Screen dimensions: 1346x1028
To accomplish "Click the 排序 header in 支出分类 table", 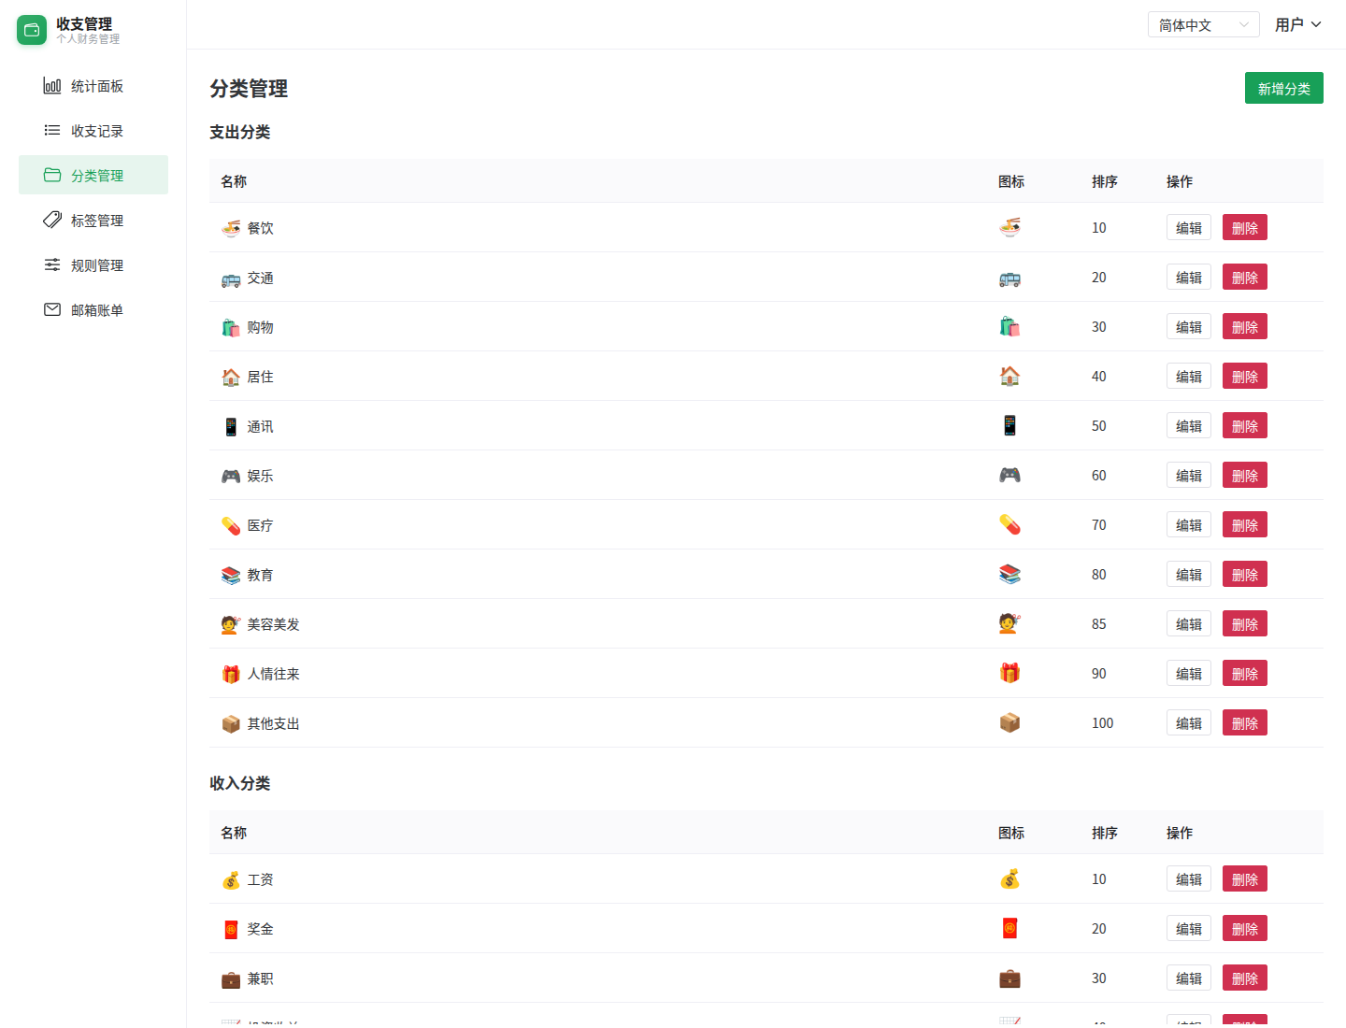I will (1105, 181).
